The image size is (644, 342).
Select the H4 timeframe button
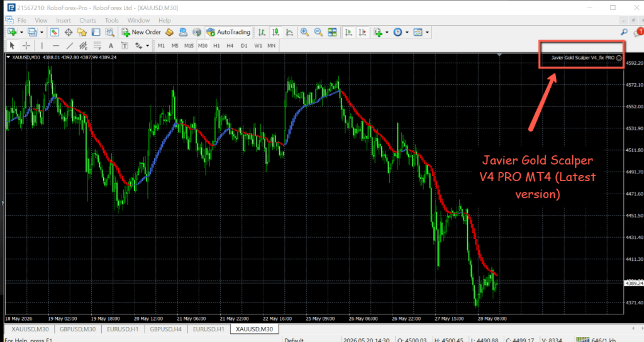[230, 45]
